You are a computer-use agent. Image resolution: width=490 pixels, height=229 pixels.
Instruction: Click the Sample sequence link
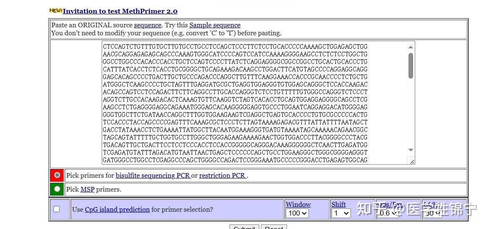pyautogui.click(x=215, y=25)
